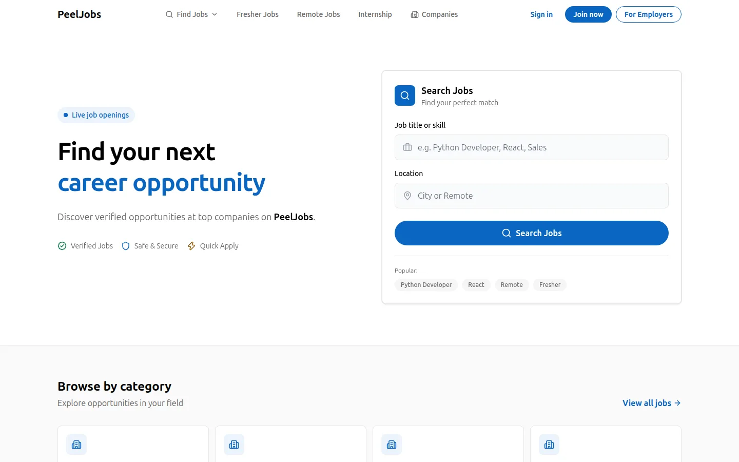Image resolution: width=739 pixels, height=462 pixels.
Task: Click the blue search icon beside the Search Jobs heading
Action: tap(405, 95)
